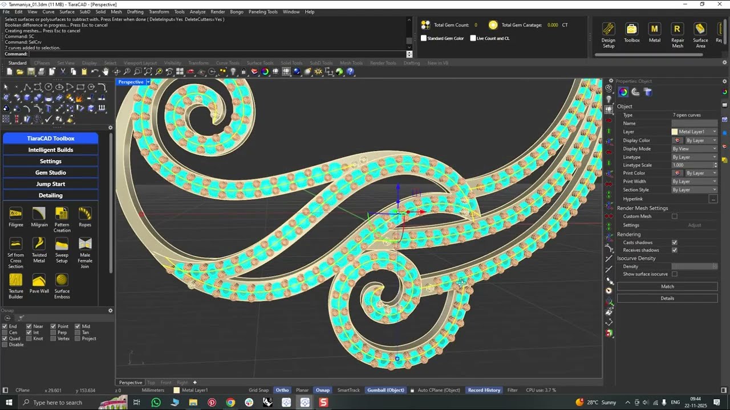This screenshot has height=410, width=730.
Task: Click the Metal ribbon icon
Action: pyautogui.click(x=654, y=32)
